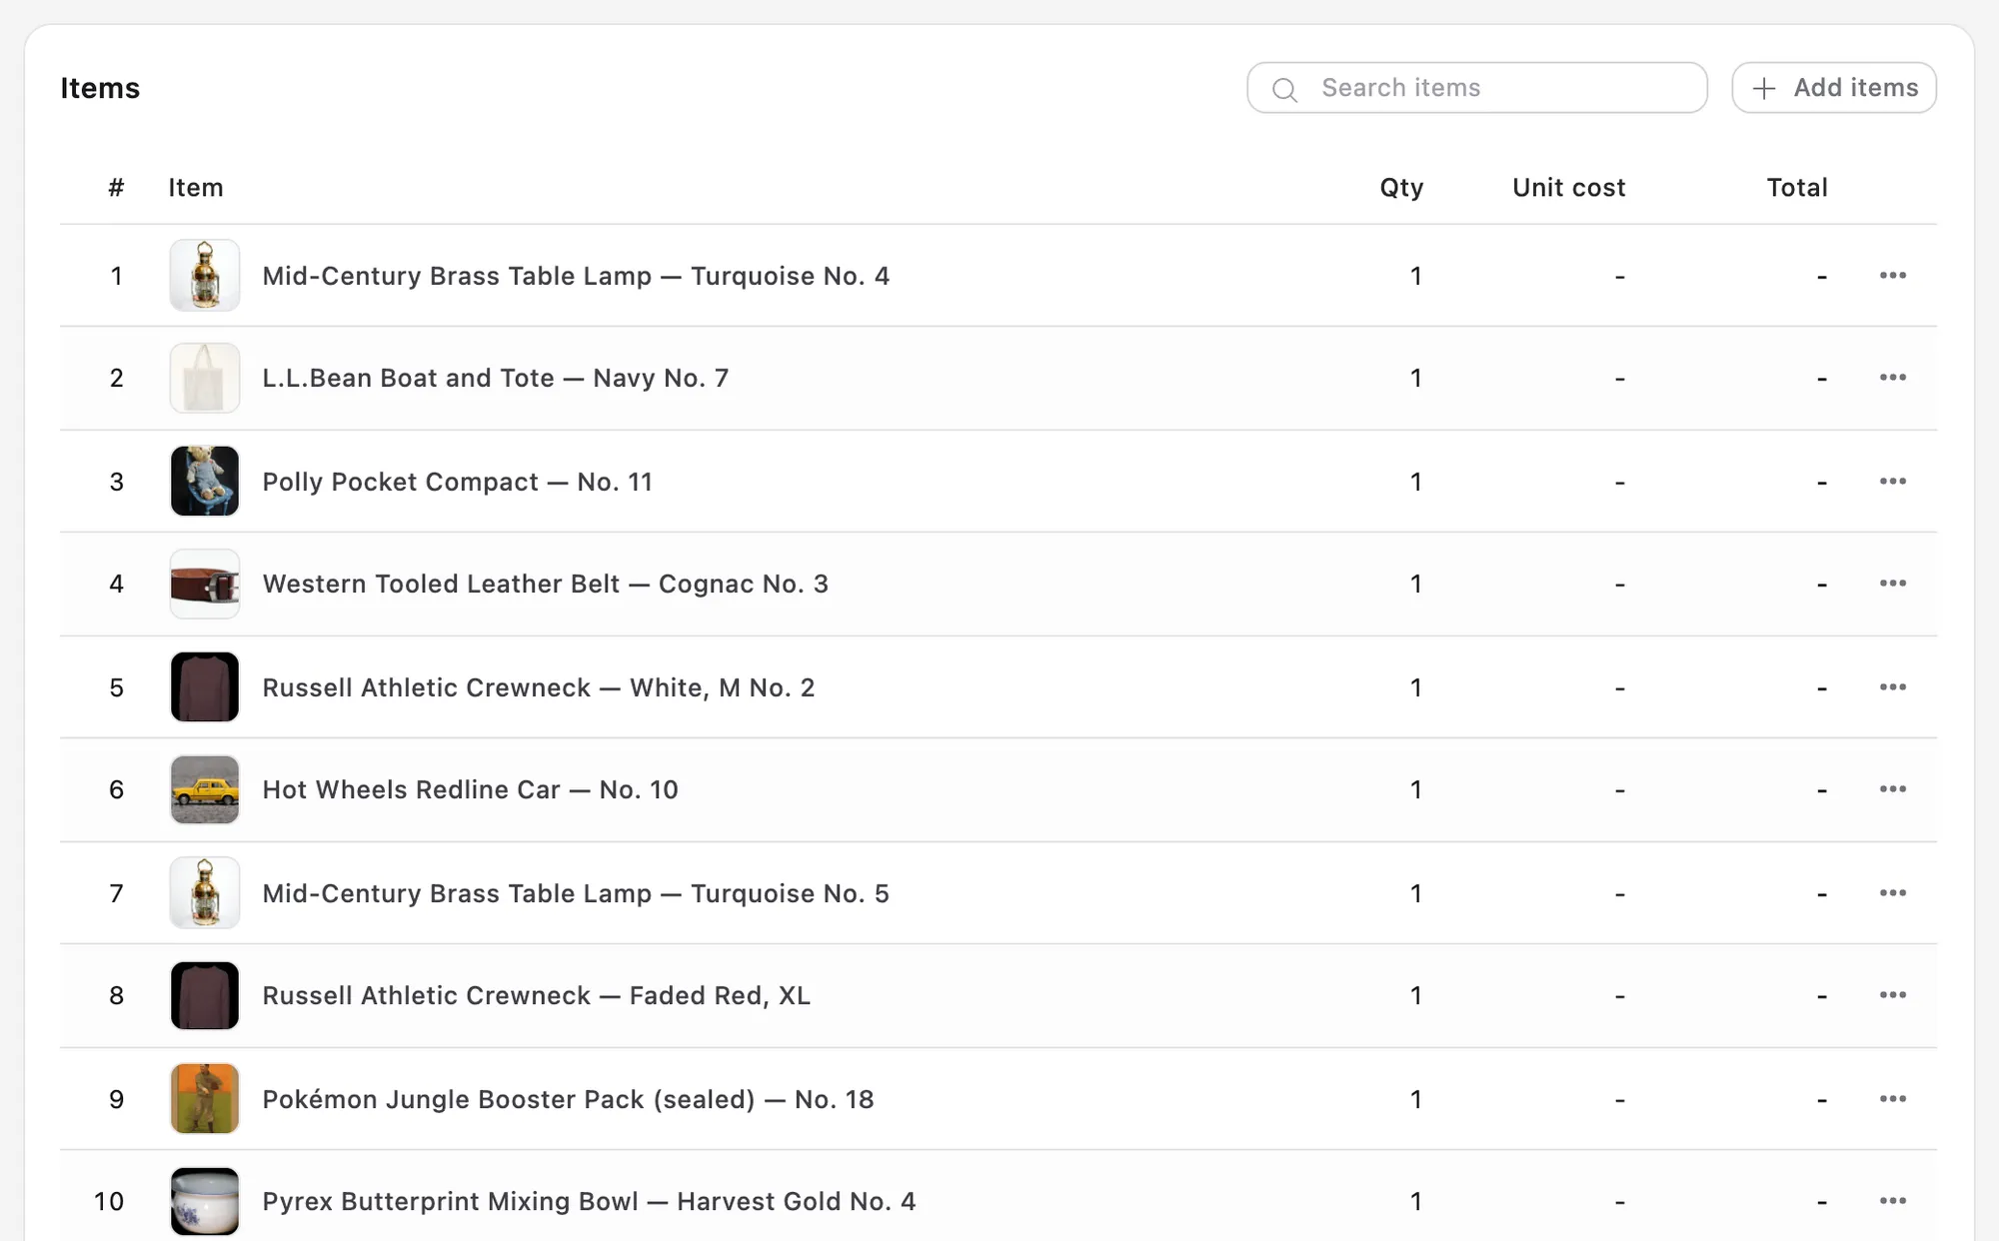Image resolution: width=1999 pixels, height=1241 pixels.
Task: Select 'Western Tooled Leather Belt — Cognac No. 3'
Action: (546, 584)
